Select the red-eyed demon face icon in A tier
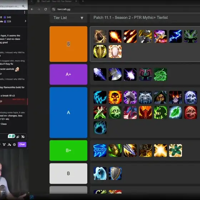 coord(175,97)
